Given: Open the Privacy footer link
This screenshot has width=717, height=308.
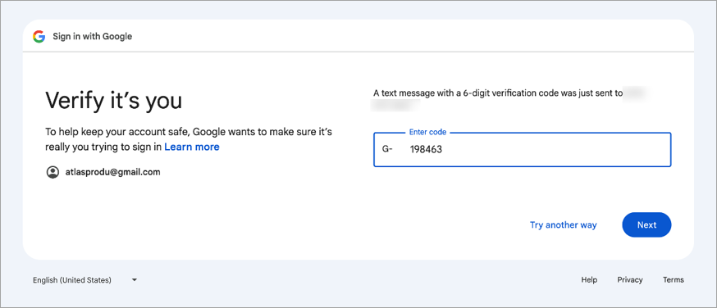Looking at the screenshot, I should pyautogui.click(x=630, y=279).
